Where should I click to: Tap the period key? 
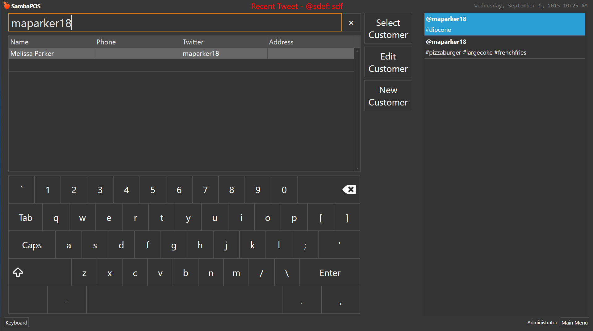coord(302,300)
